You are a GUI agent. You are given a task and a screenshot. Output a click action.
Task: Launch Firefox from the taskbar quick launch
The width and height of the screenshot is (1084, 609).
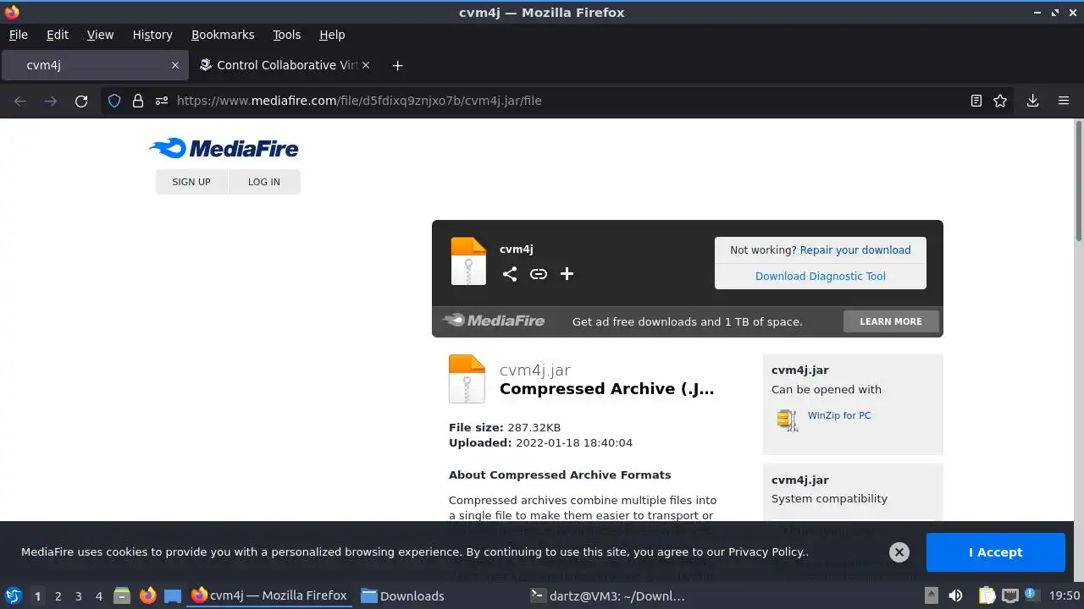pyautogui.click(x=147, y=595)
